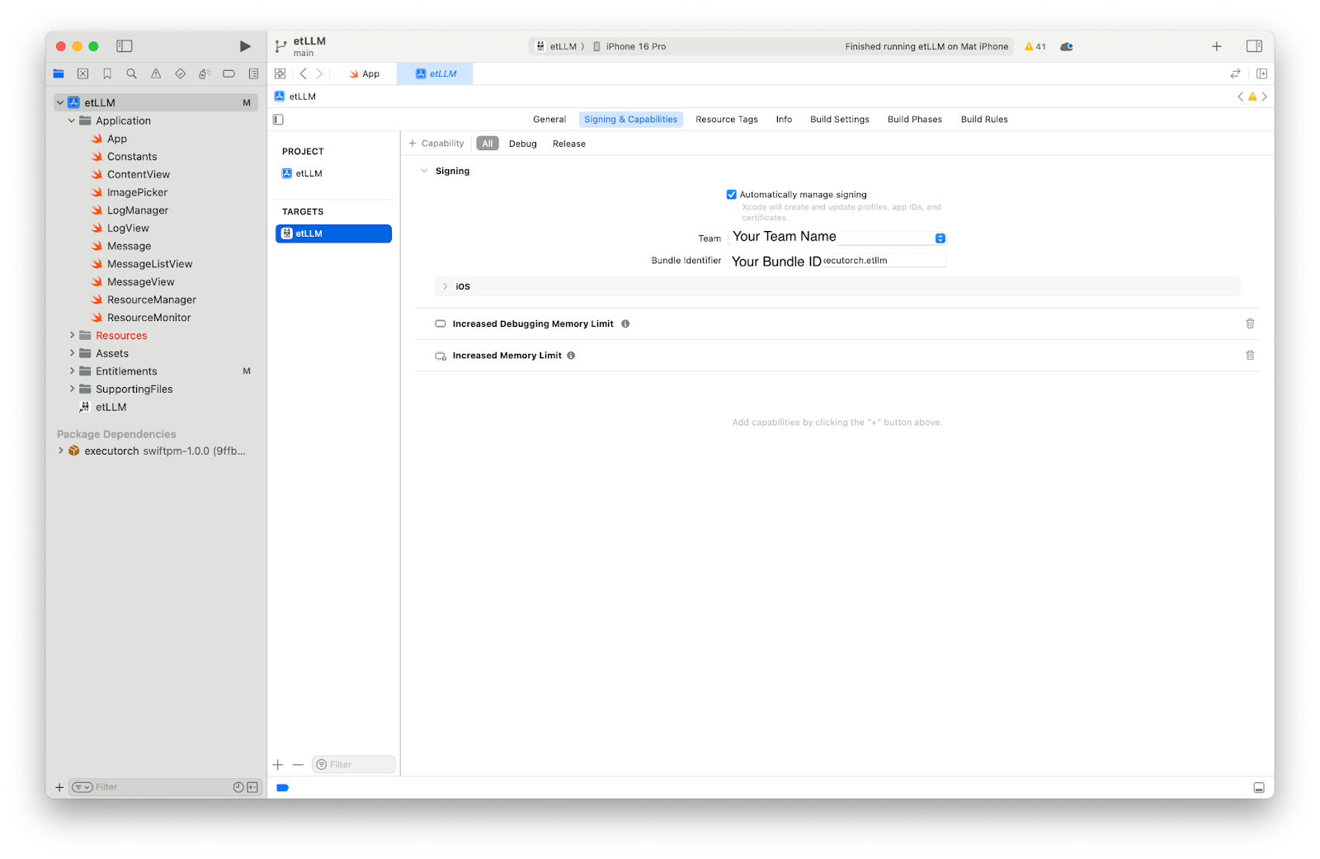
Task: Open the Team dropdown
Action: click(940, 238)
